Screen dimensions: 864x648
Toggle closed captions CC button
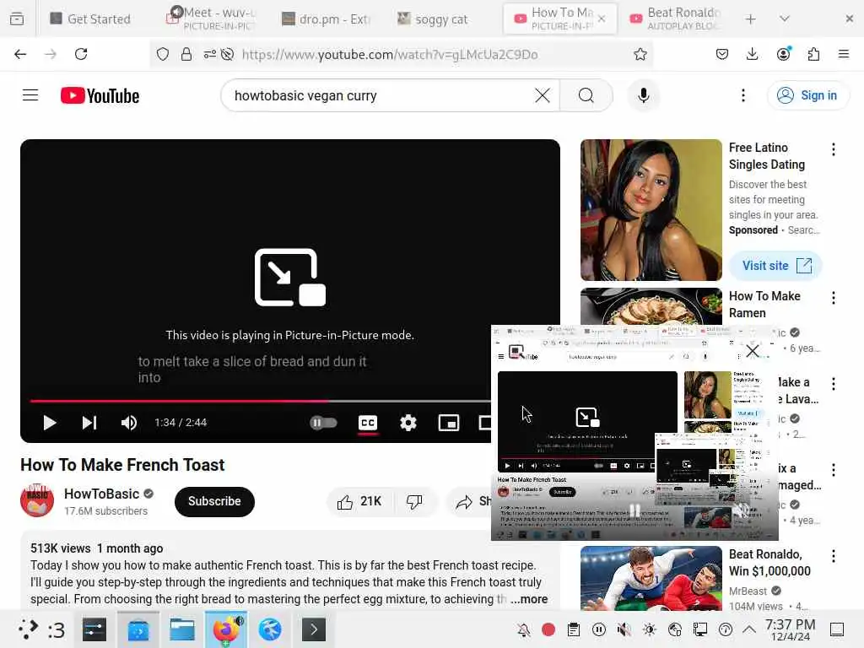[368, 423]
